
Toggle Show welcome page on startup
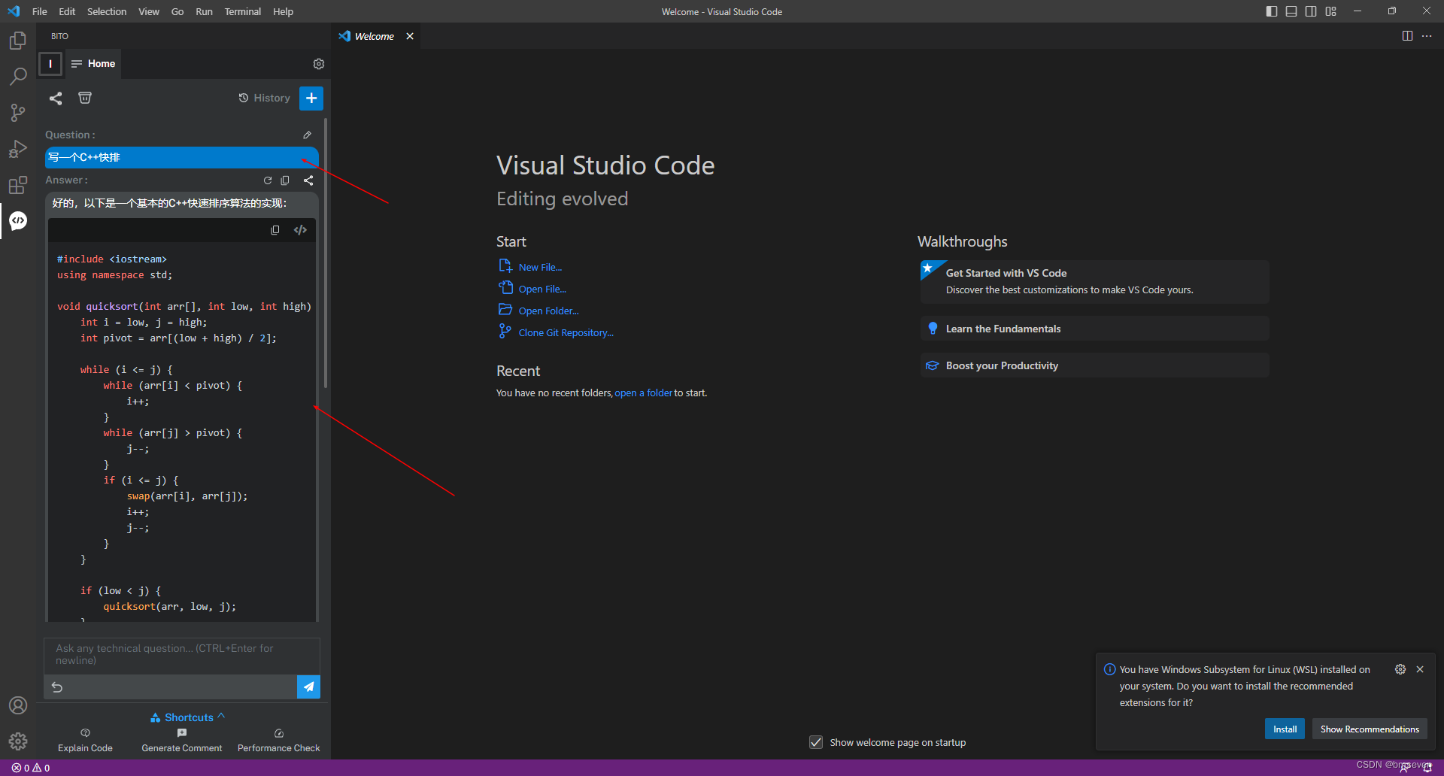coord(816,742)
